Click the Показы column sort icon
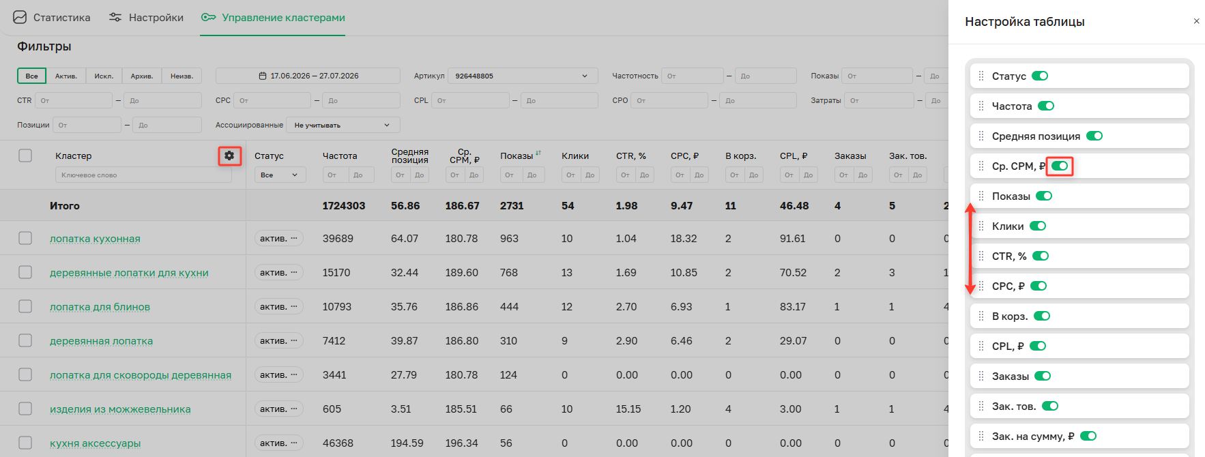1205x457 pixels. [538, 153]
